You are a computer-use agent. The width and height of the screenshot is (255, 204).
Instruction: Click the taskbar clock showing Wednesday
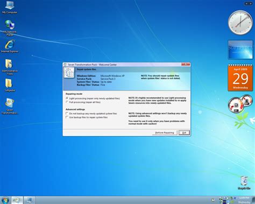click(244, 200)
